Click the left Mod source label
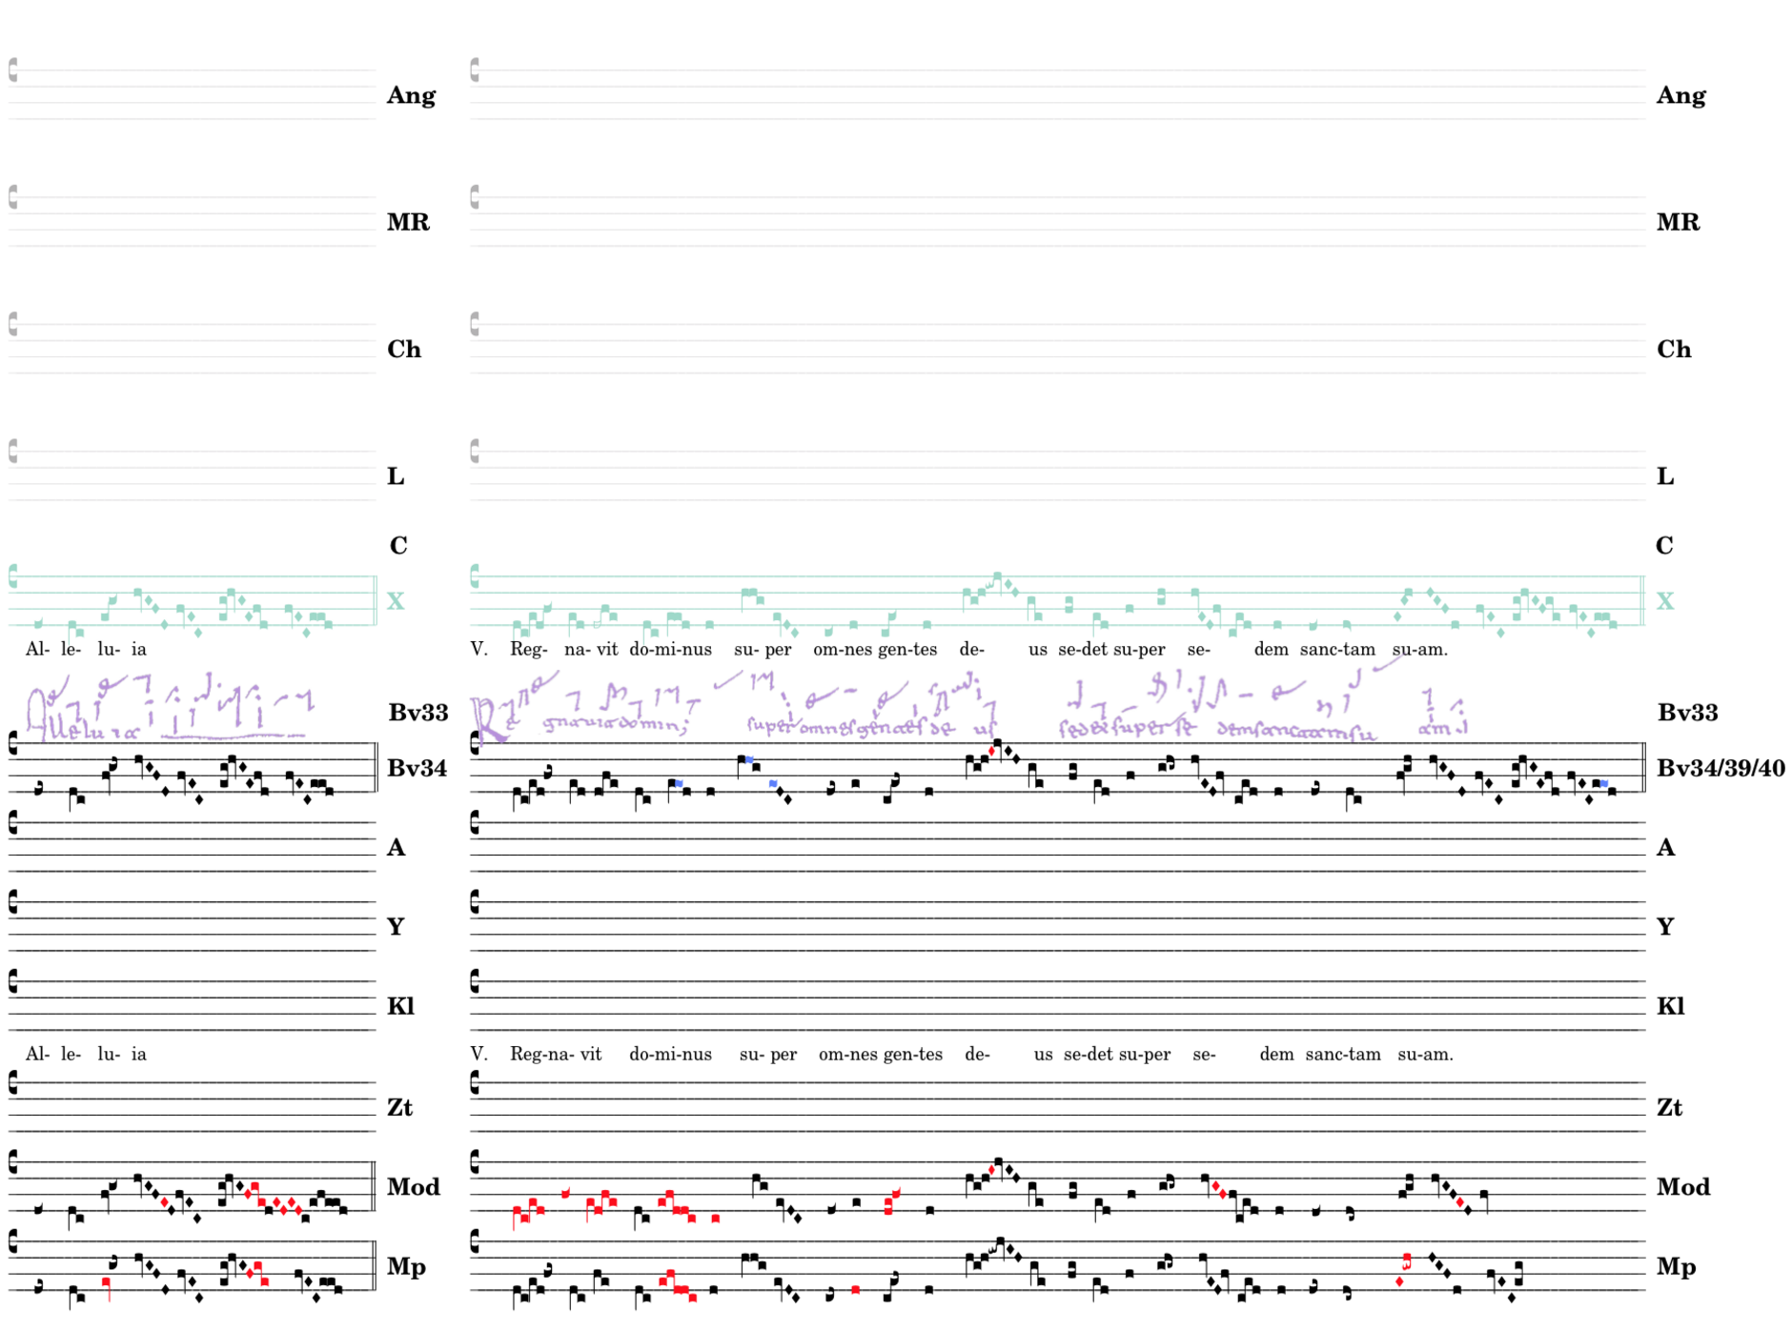The image size is (1792, 1330). 413,1187
